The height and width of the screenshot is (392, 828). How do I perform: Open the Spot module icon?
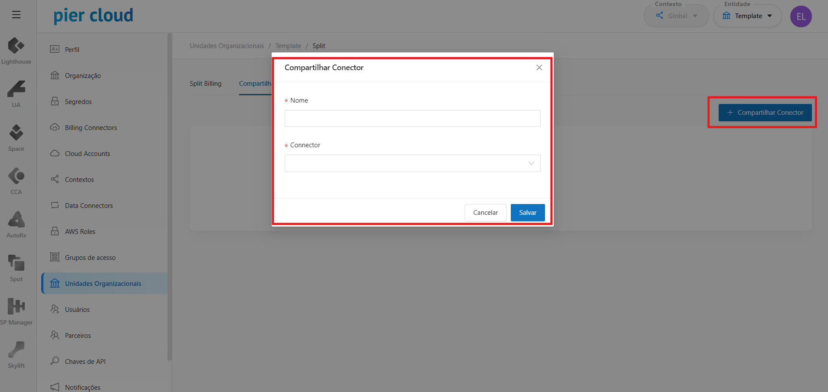(16, 263)
